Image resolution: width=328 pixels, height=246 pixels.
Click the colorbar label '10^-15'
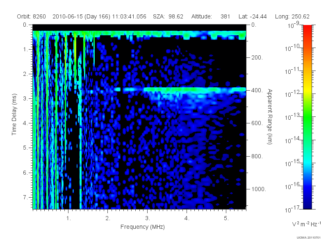[x=293, y=163]
